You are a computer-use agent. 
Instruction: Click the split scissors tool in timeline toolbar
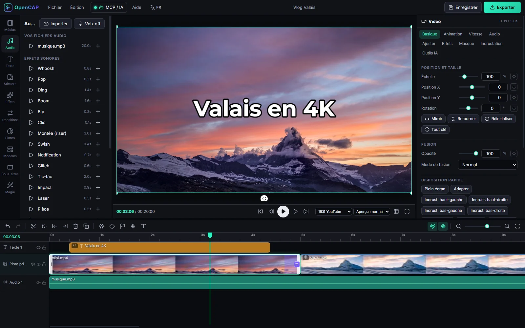point(33,226)
